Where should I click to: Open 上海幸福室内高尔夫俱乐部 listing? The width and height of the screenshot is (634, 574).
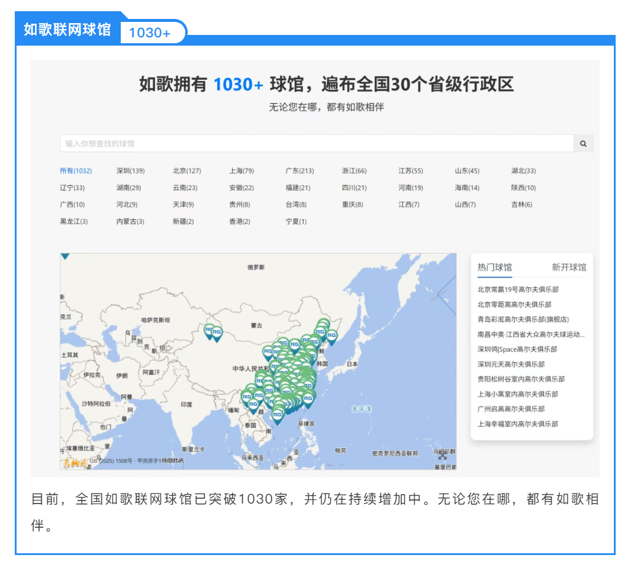(518, 424)
